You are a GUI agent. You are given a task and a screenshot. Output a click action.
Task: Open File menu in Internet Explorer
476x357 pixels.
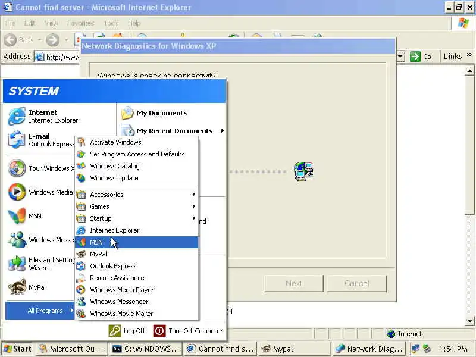coord(10,23)
